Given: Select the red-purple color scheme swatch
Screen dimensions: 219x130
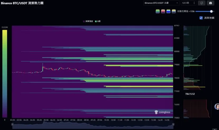Looking at the screenshot, I should (x=163, y=11).
